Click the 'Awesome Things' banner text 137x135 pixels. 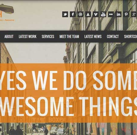(x=68, y=106)
